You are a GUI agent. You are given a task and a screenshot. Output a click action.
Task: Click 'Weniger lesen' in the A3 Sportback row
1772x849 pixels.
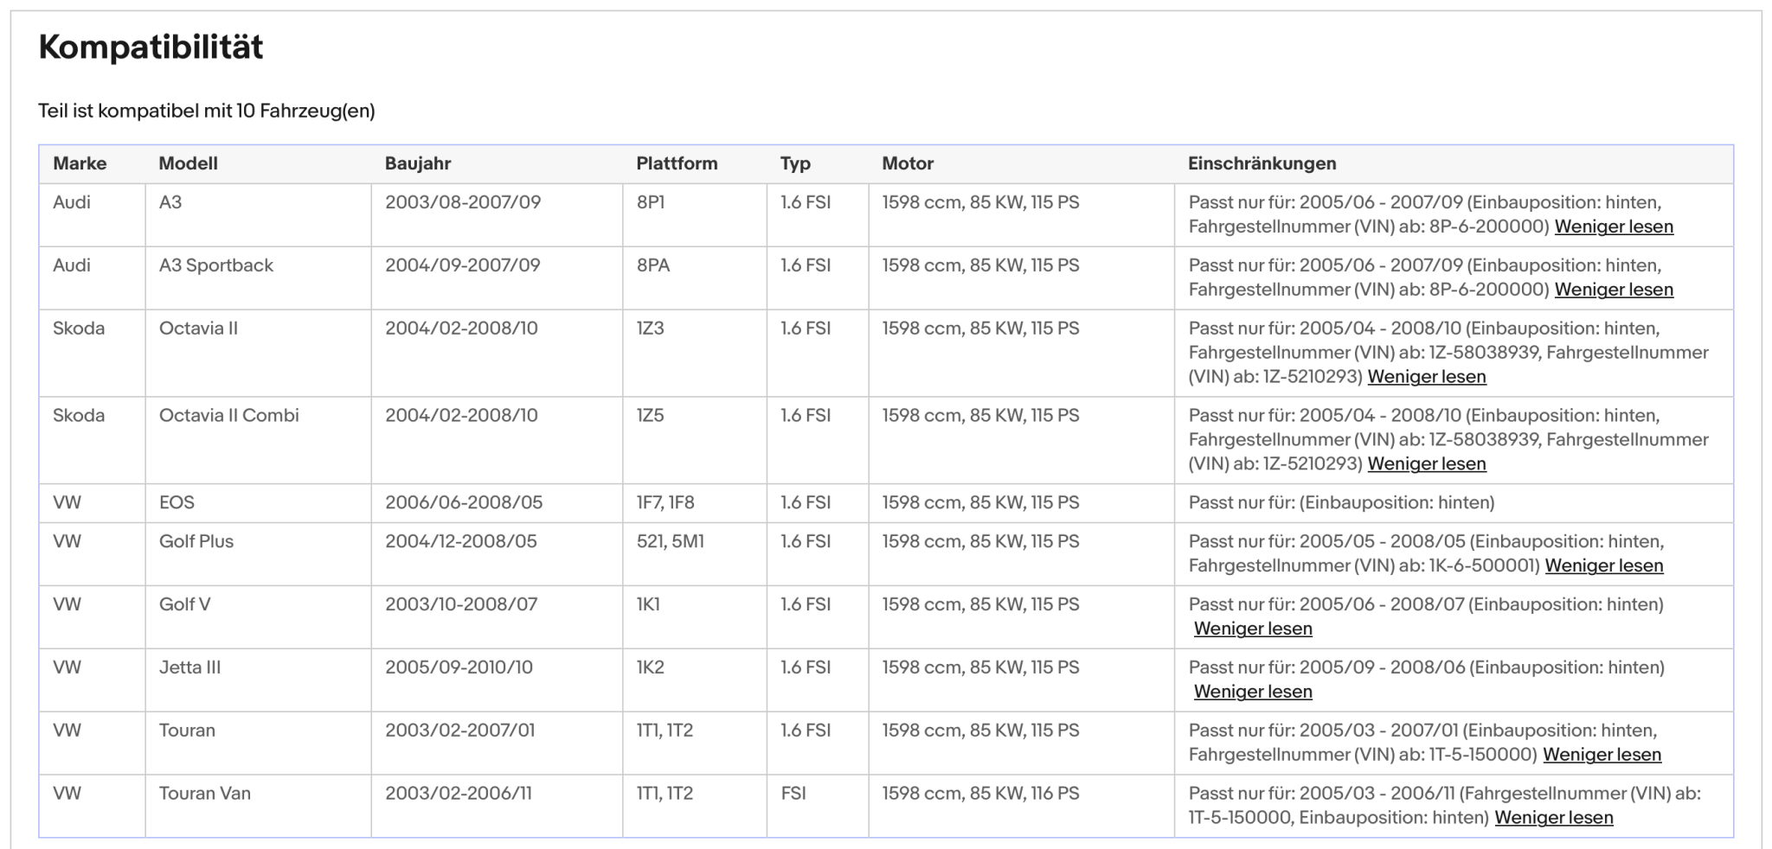click(1614, 290)
